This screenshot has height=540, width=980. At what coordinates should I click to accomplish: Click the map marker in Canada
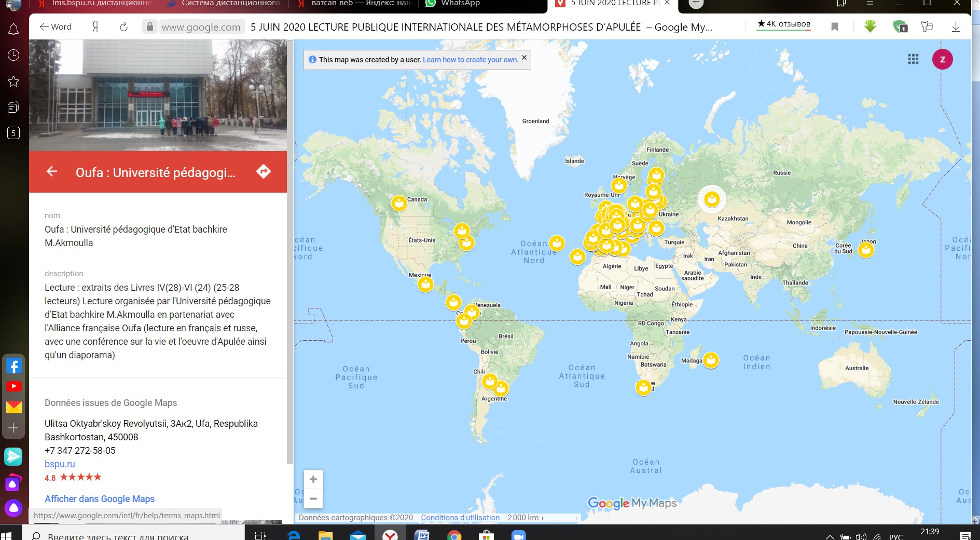(x=398, y=203)
